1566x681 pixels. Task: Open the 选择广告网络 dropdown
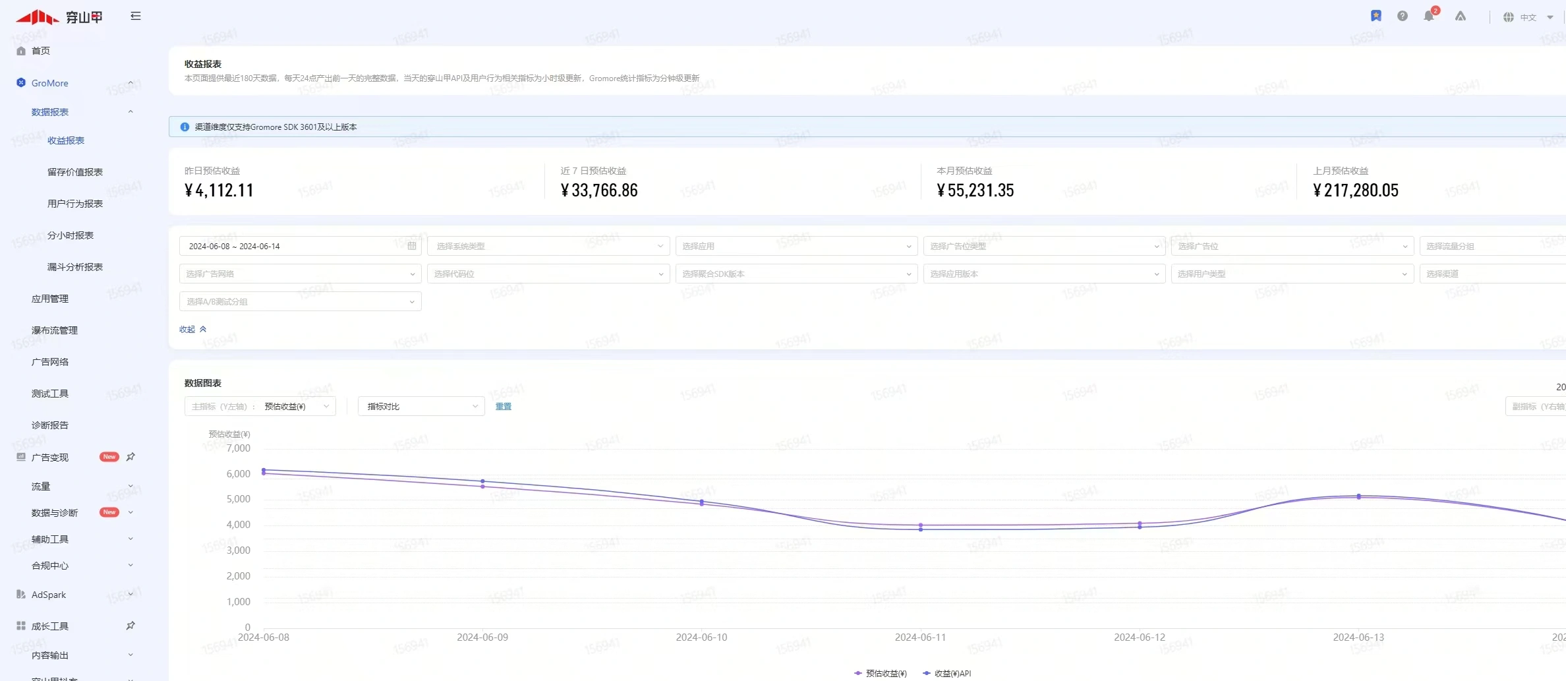301,274
